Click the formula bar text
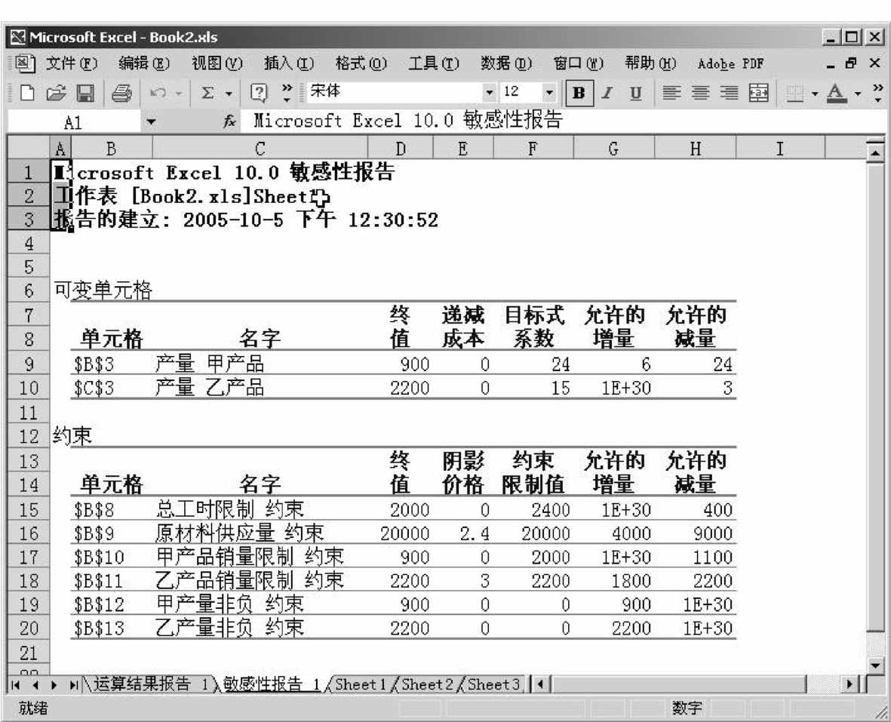 click(407, 121)
